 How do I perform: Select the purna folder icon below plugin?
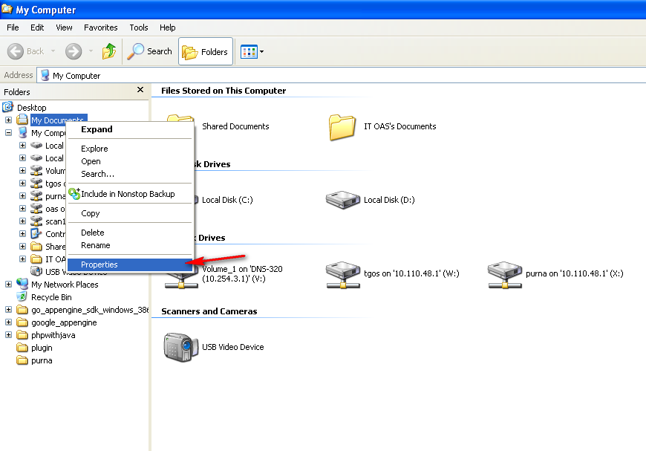tap(22, 360)
